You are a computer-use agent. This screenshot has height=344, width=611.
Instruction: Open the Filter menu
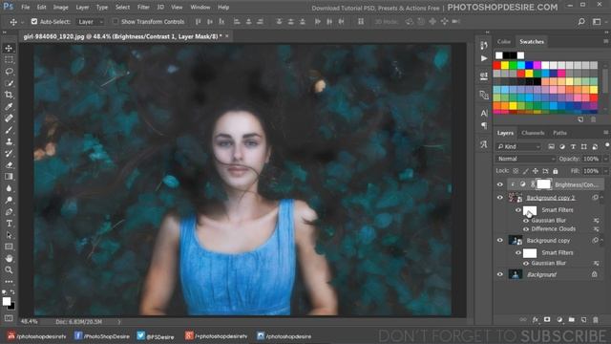(x=143, y=7)
